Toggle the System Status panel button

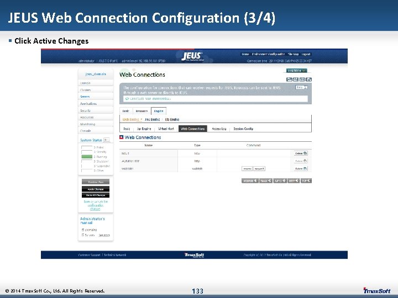tap(107, 140)
